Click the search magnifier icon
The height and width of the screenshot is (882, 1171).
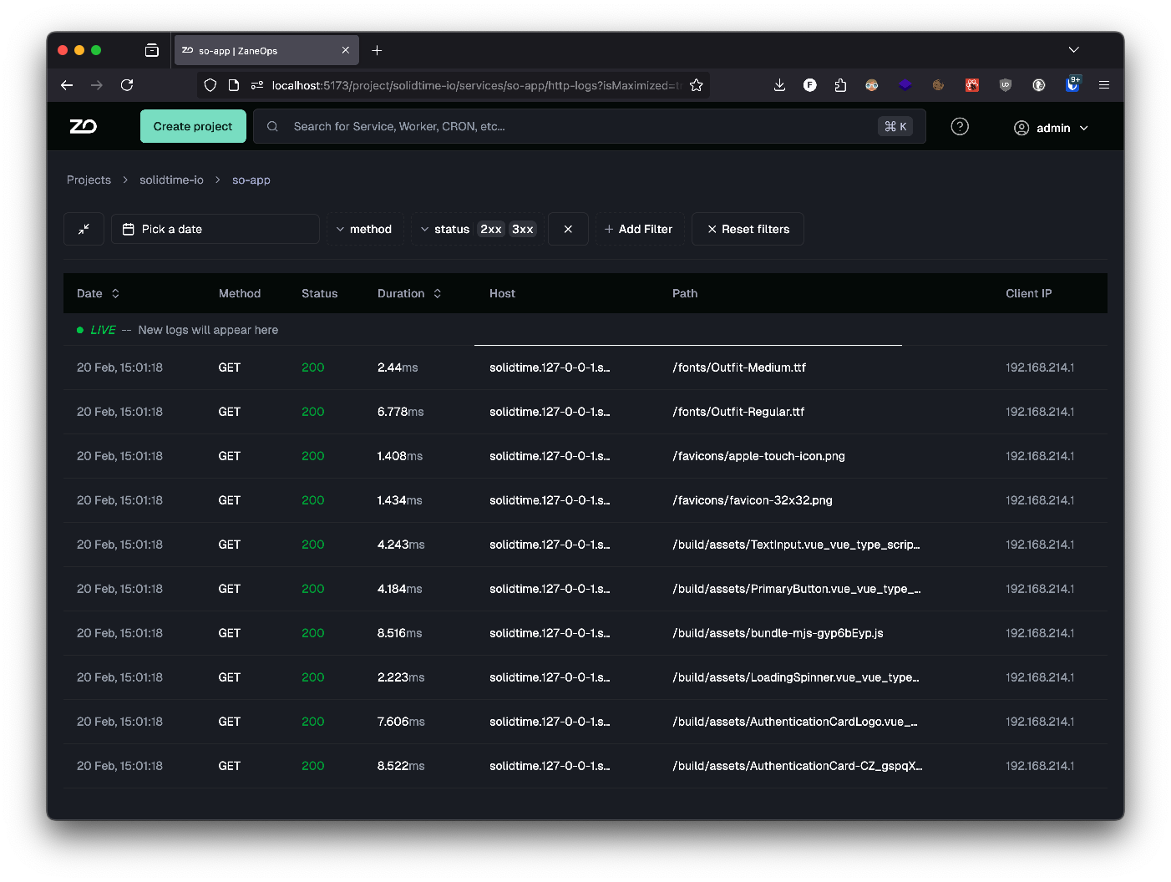tap(272, 126)
